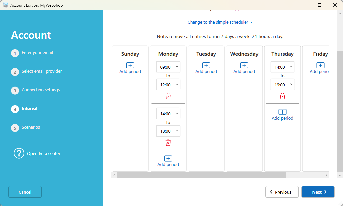
Task: Open Monday's 09:00 start time dropdown
Action: coord(168,67)
